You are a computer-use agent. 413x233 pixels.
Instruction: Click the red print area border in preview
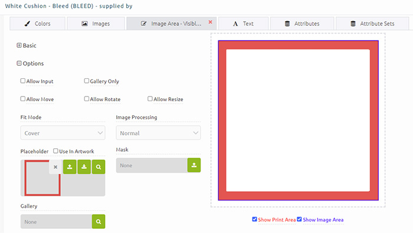(298, 45)
